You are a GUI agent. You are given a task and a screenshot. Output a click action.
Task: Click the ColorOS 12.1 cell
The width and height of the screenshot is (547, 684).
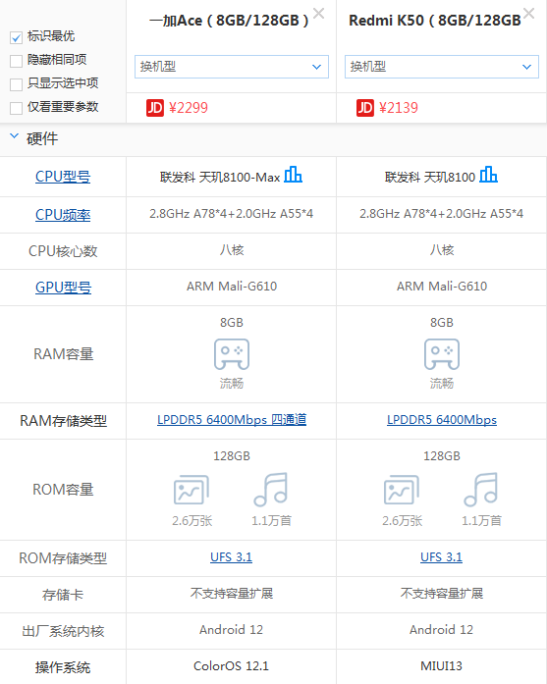pos(232,666)
